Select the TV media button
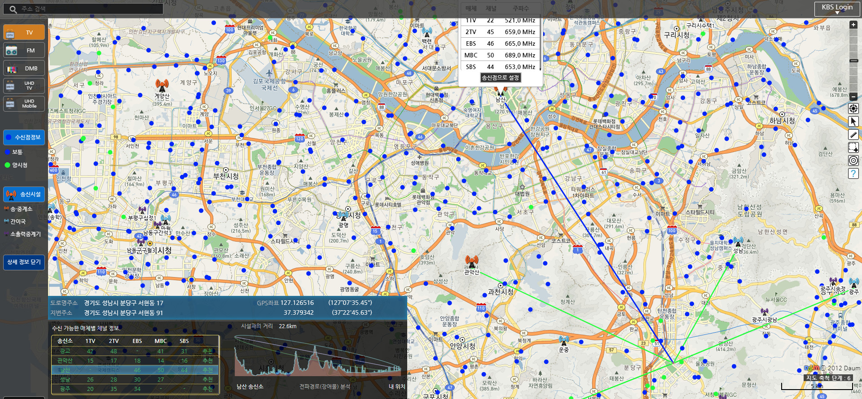The image size is (862, 399). (x=24, y=32)
